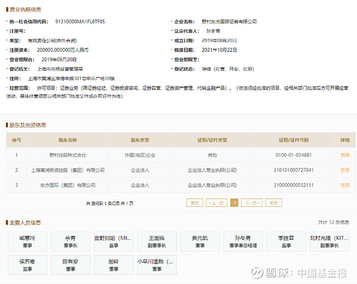Open 查看 details for 上海黄浦投资控股 shareholder
This screenshot has height=284, width=357.
(x=345, y=170)
